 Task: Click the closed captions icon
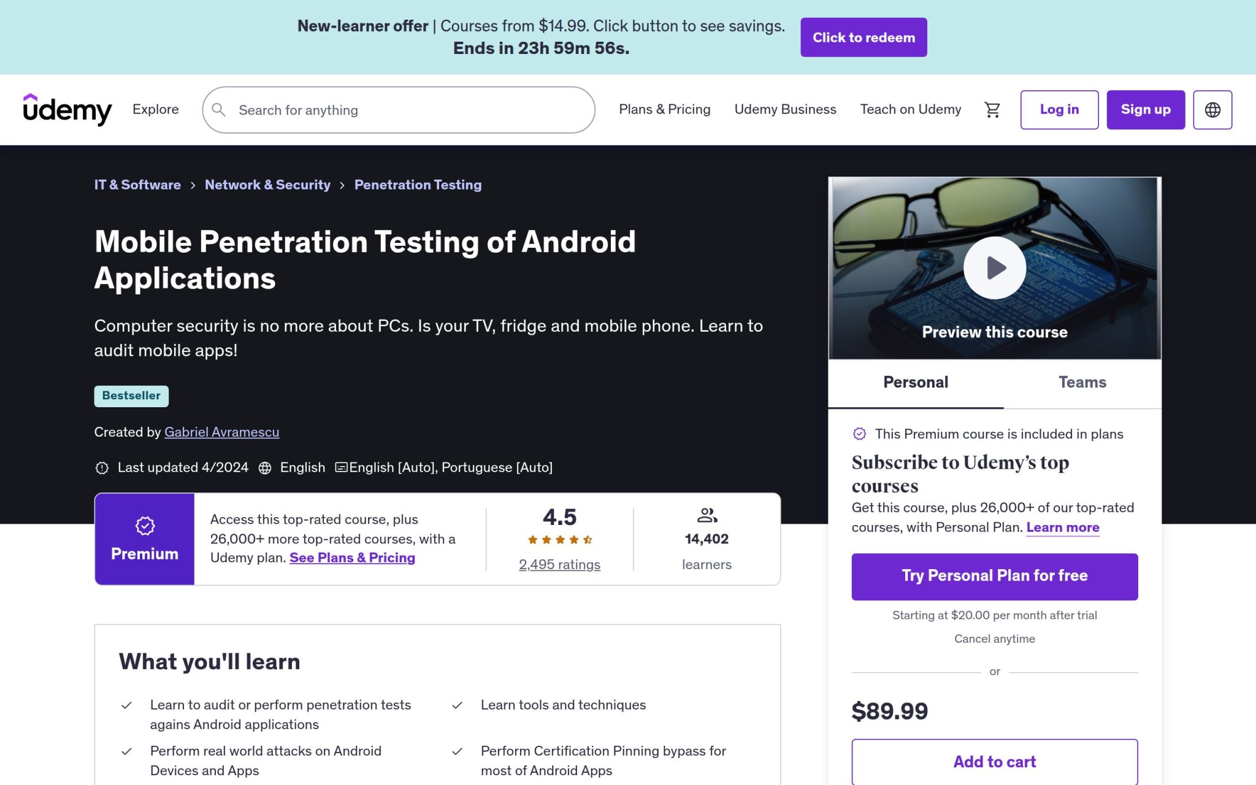342,467
